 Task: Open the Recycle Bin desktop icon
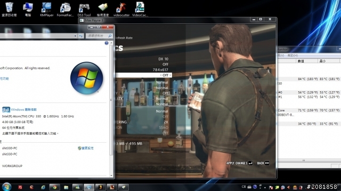coord(9,9)
